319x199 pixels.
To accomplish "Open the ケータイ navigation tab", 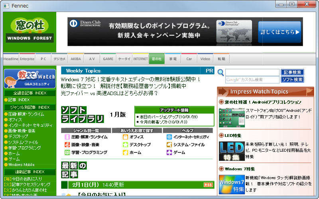I will coord(124,59).
